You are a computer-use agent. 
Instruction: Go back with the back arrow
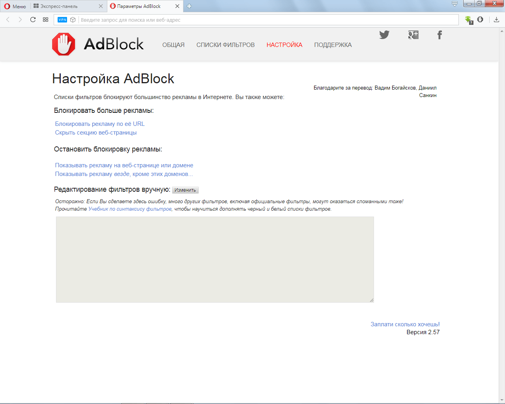(8, 20)
